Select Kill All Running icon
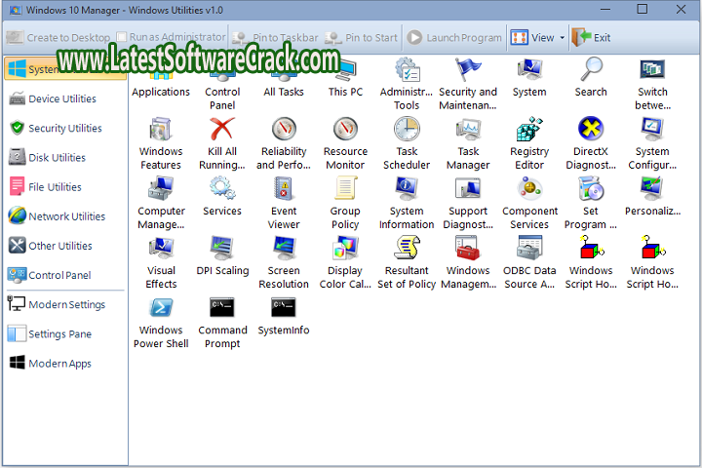The width and height of the screenshot is (702, 468). tap(222, 143)
